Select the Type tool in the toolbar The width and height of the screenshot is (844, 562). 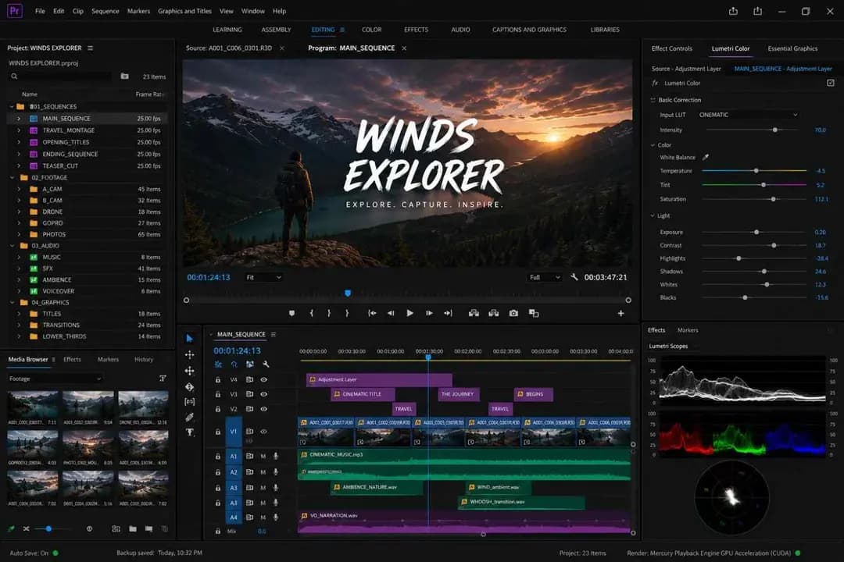[x=189, y=432]
